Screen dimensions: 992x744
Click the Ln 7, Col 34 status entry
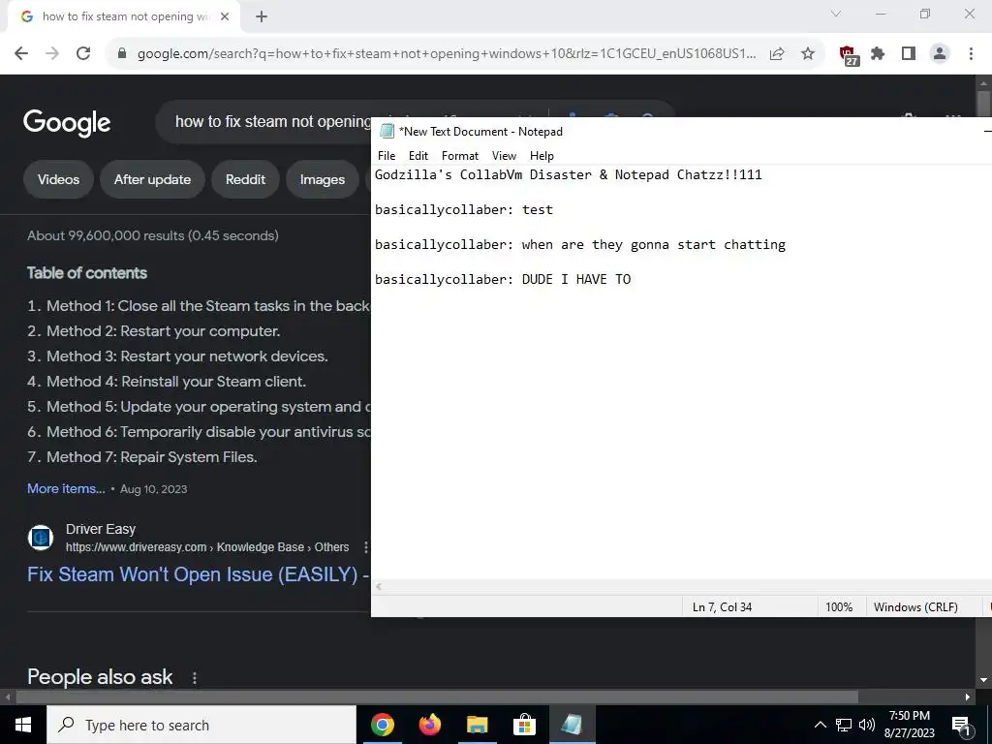pyautogui.click(x=722, y=606)
